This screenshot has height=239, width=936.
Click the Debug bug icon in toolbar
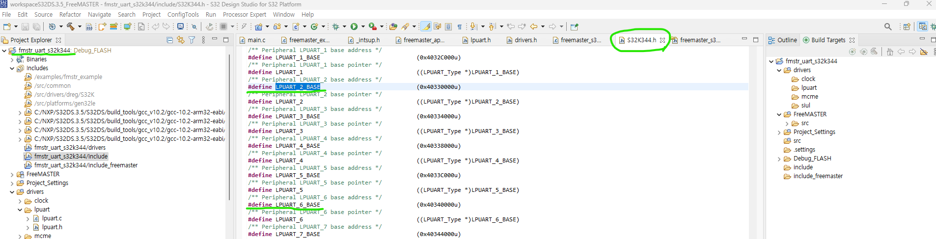pos(336,27)
